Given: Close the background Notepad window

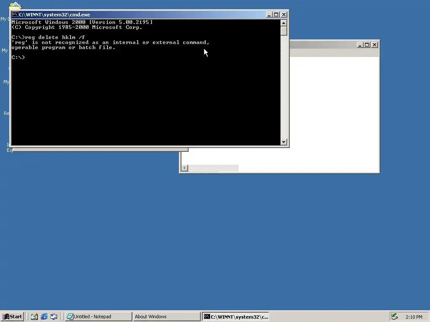Looking at the screenshot, I should 375,45.
